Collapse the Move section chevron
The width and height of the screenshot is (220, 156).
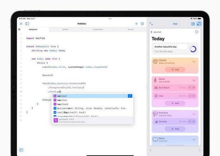194,81
